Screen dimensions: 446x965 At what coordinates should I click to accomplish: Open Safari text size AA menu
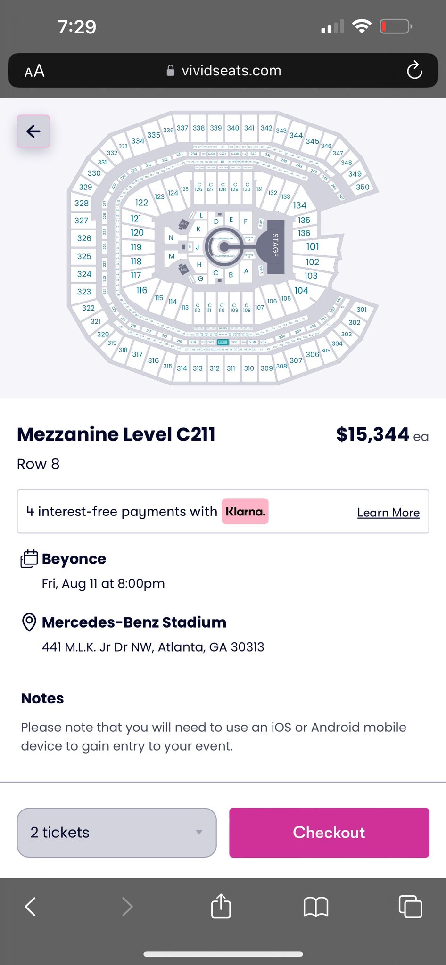pos(34,71)
